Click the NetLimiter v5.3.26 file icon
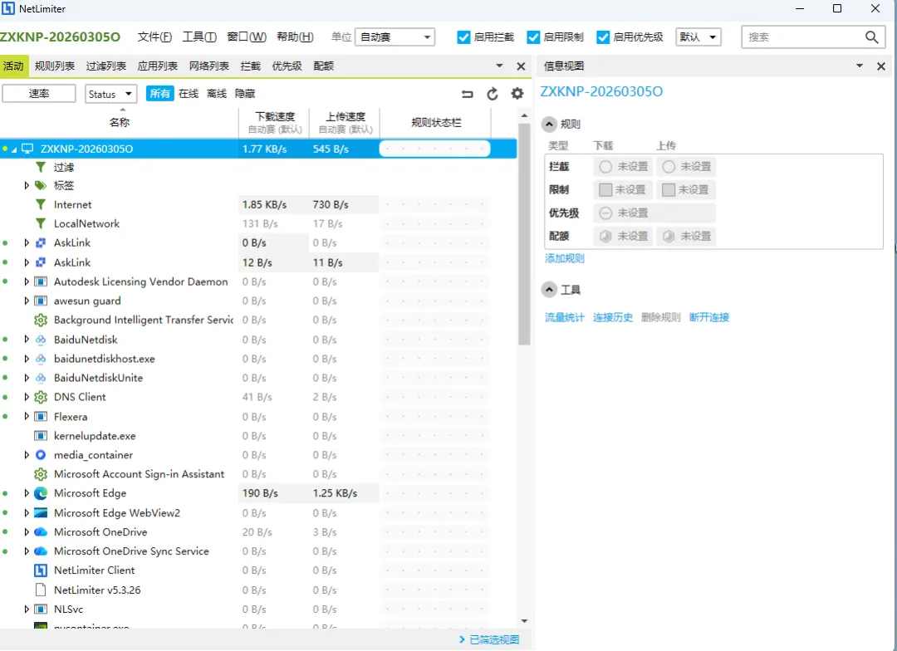The image size is (897, 651). pyautogui.click(x=41, y=590)
